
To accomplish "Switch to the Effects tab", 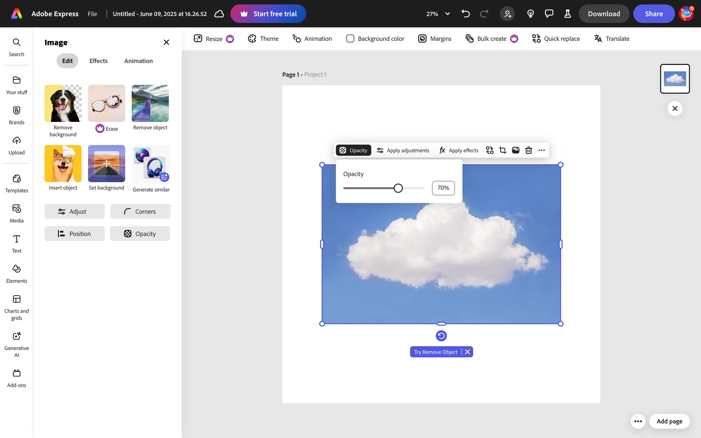I will (x=98, y=61).
